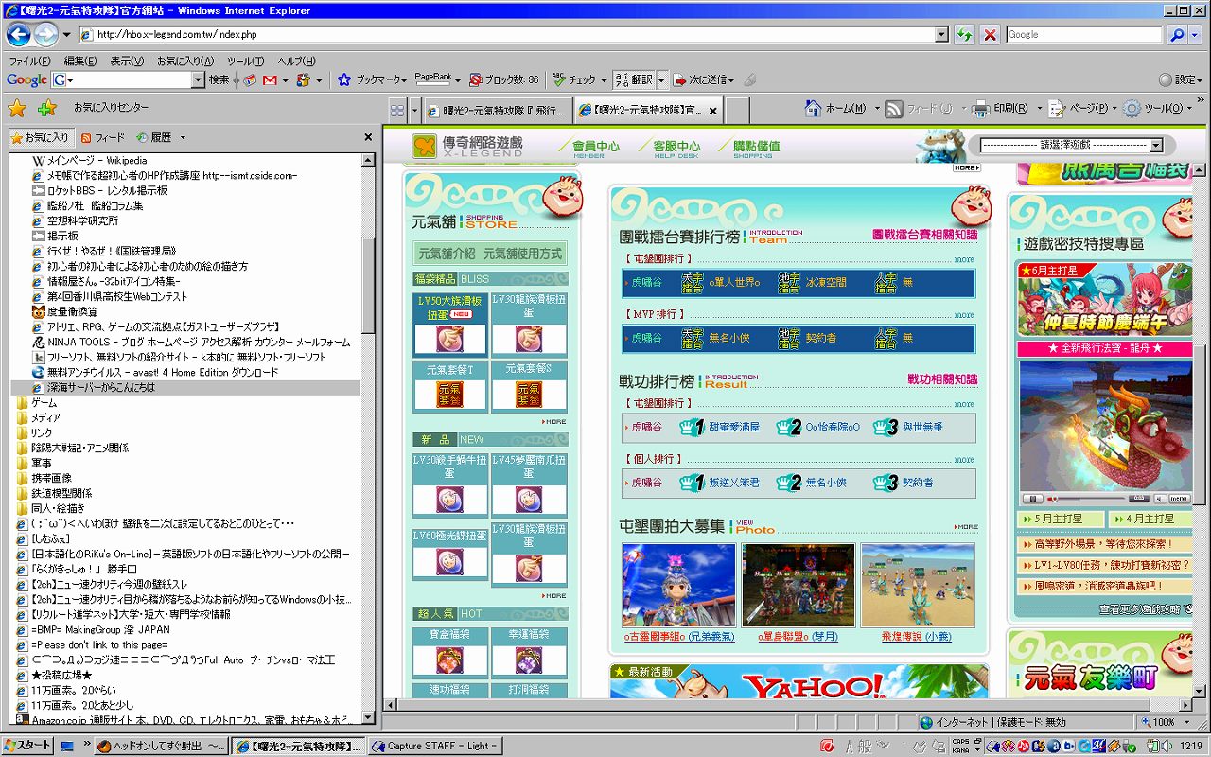Click the 客服中心 help desk link
This screenshot has width=1211, height=757.
pos(676,147)
